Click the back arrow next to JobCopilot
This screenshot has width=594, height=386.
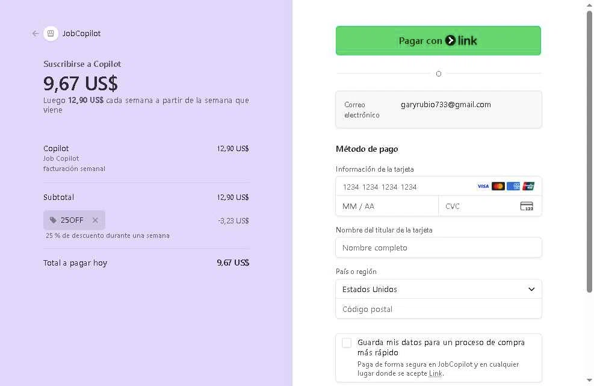tap(36, 33)
